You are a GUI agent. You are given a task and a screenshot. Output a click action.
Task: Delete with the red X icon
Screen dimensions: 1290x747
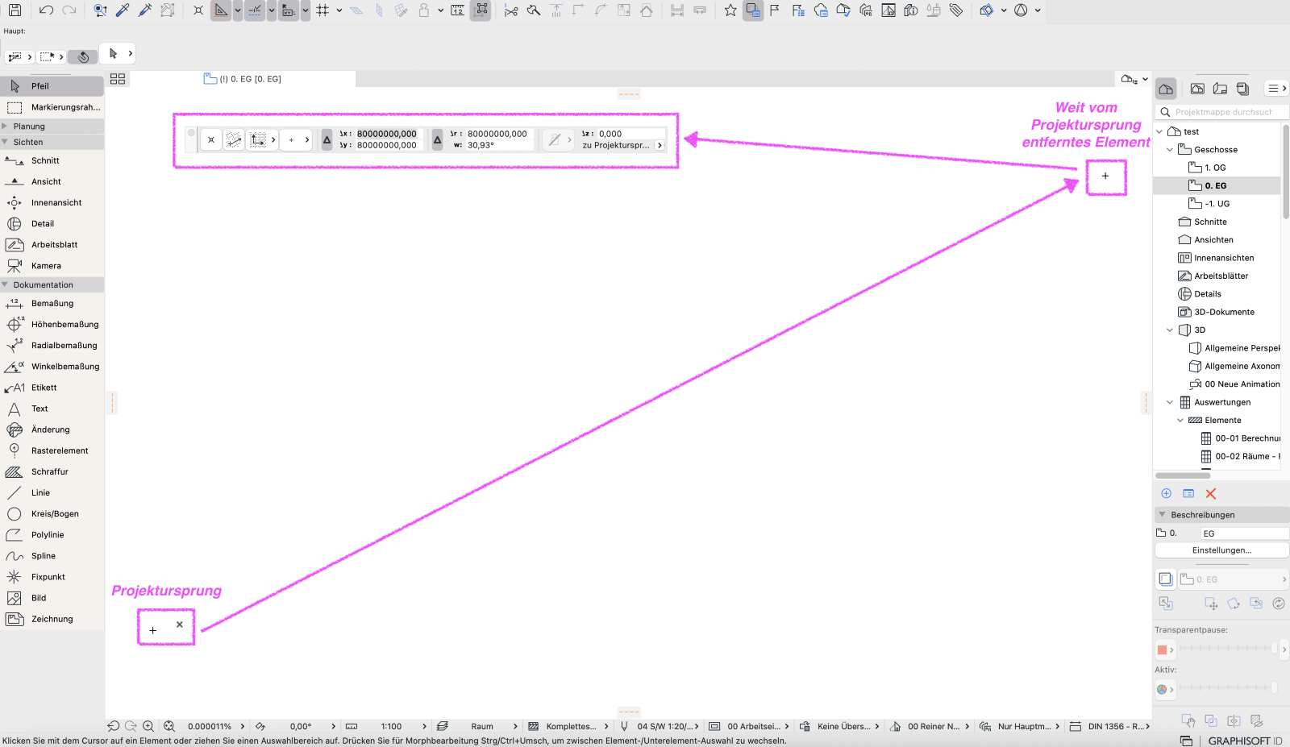(1210, 494)
